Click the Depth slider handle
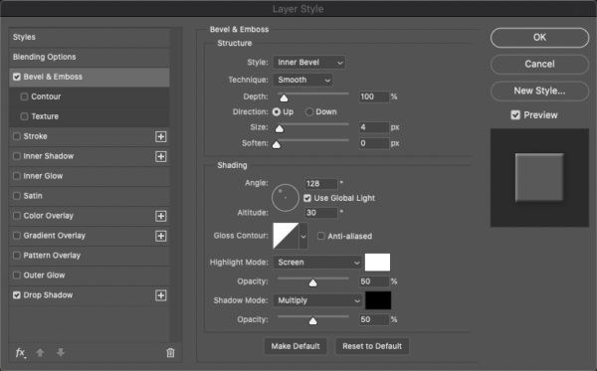 pos(284,97)
